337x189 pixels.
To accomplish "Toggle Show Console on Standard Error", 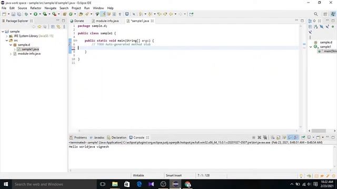I will pos(296,138).
